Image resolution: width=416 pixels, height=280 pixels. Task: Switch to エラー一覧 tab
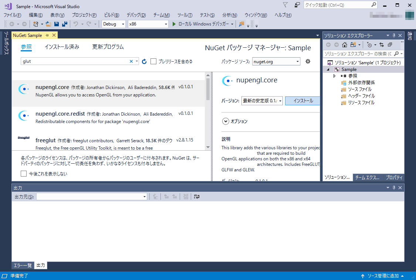click(23, 265)
